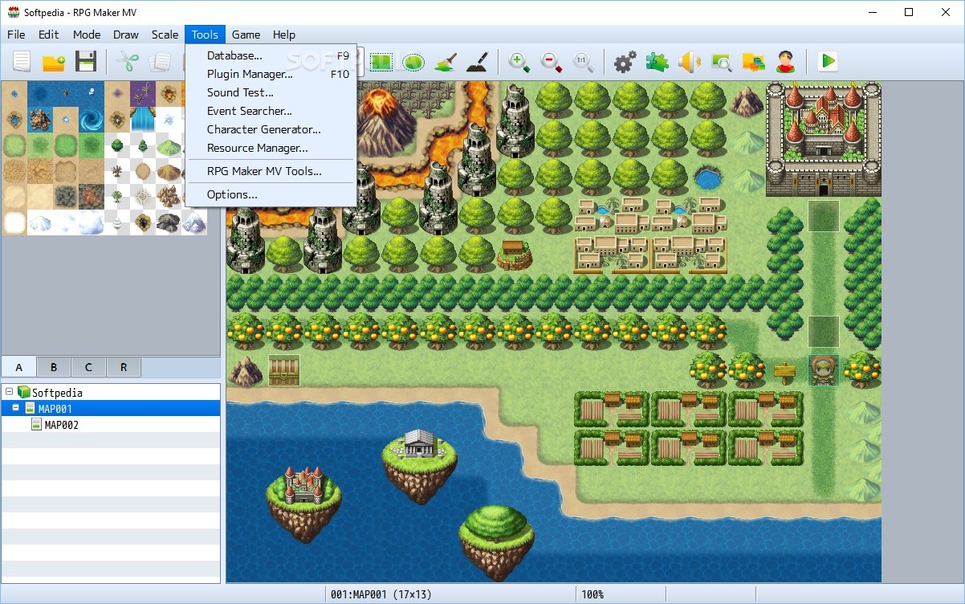Pick the deep ocean tile in palette
This screenshot has height=604, width=965.
(40, 94)
